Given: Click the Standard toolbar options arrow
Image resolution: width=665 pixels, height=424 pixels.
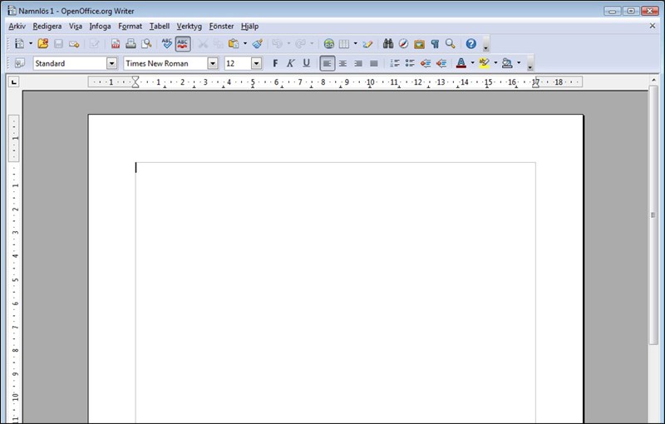Looking at the screenshot, I should 485,44.
